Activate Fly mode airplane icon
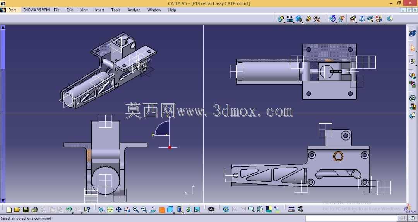The height and width of the screenshot is (222, 418). [101, 210]
